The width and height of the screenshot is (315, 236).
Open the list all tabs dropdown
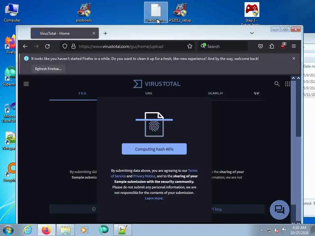point(252,33)
